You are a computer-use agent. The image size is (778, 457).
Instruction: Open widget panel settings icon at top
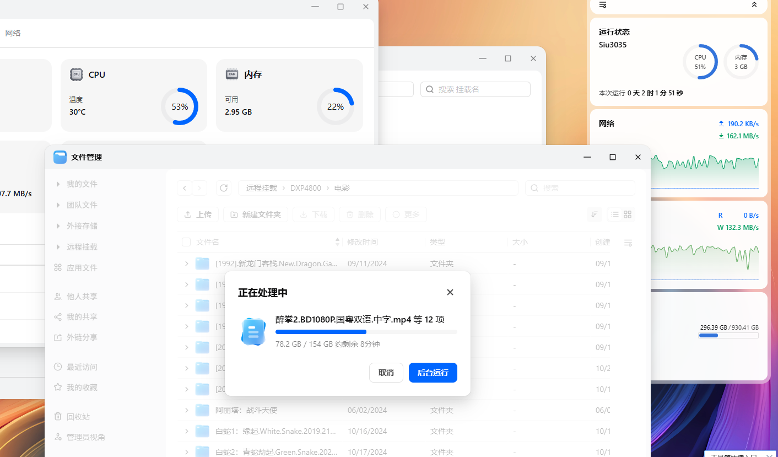(x=603, y=4)
